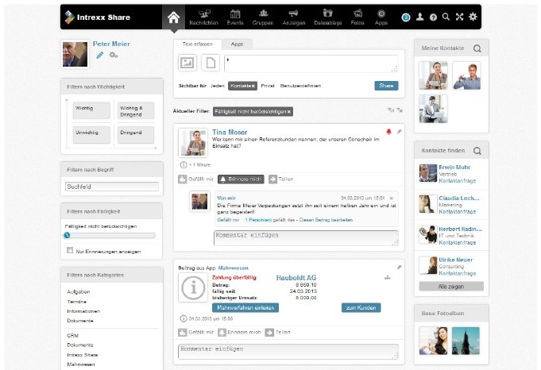
Task: Click pin icon on Mahnwesen post
Action: click(399, 268)
